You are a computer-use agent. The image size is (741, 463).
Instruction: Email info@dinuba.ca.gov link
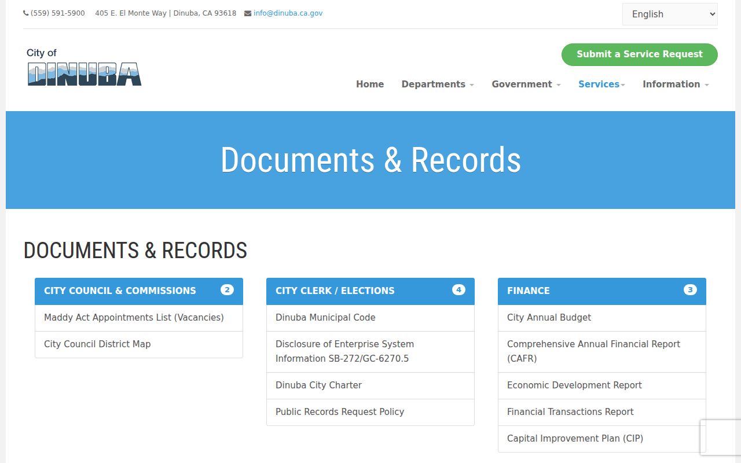(x=288, y=13)
